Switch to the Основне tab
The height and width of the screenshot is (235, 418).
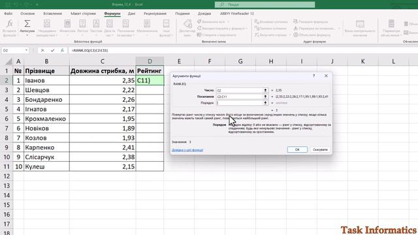(x=27, y=13)
